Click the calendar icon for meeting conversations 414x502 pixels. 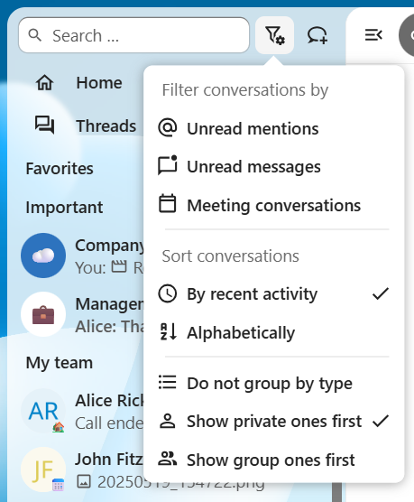(x=168, y=203)
